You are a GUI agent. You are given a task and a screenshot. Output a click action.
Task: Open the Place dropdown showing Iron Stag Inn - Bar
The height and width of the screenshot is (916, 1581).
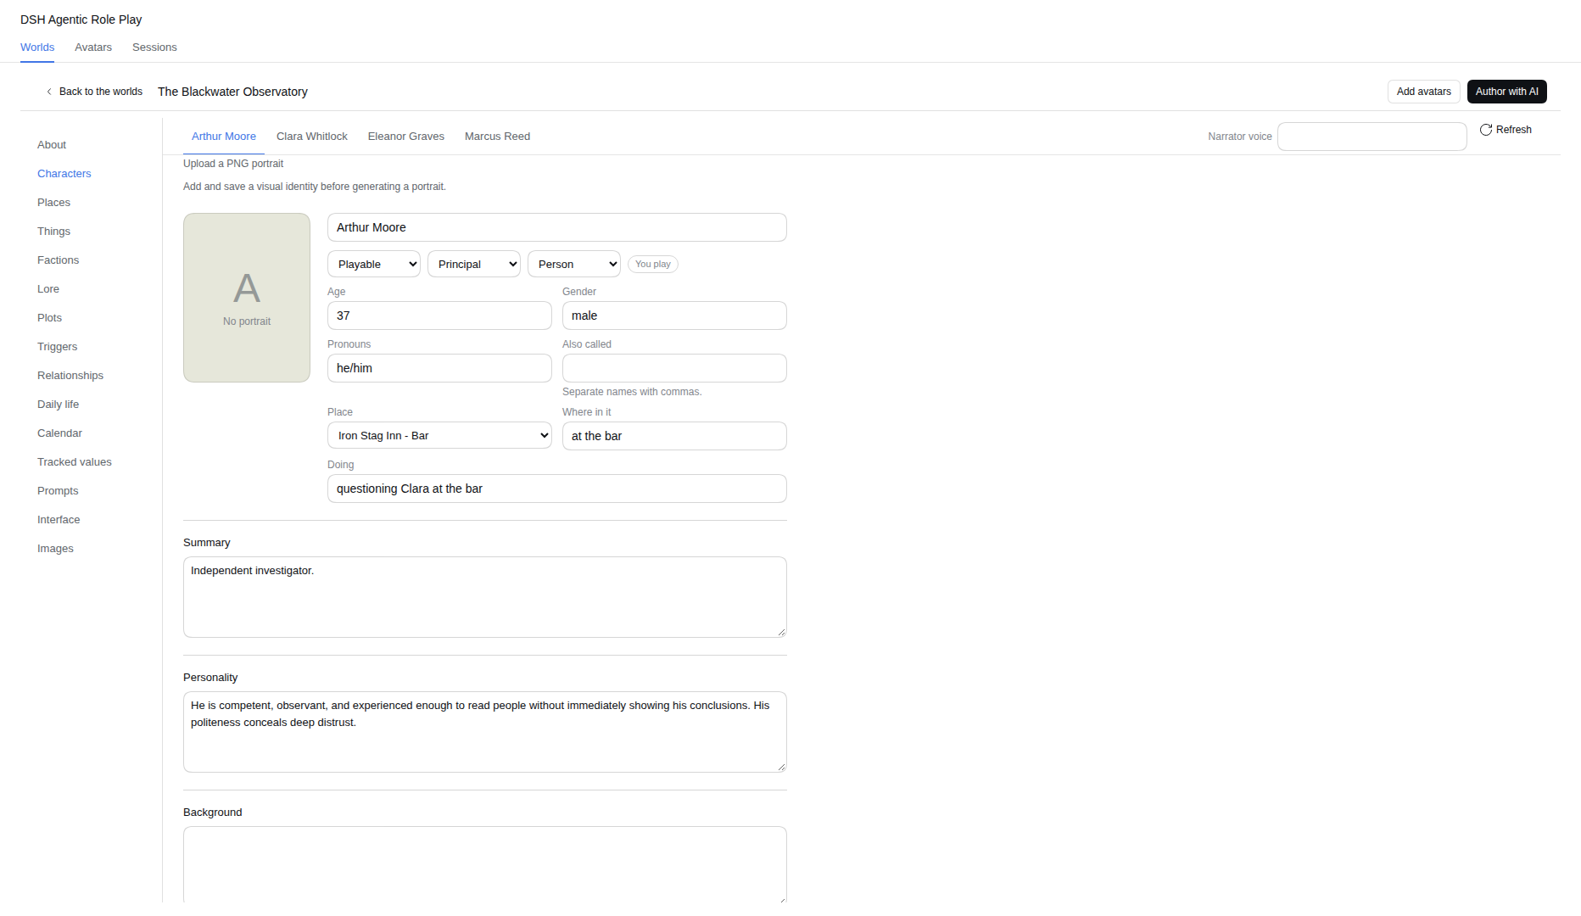tap(439, 435)
